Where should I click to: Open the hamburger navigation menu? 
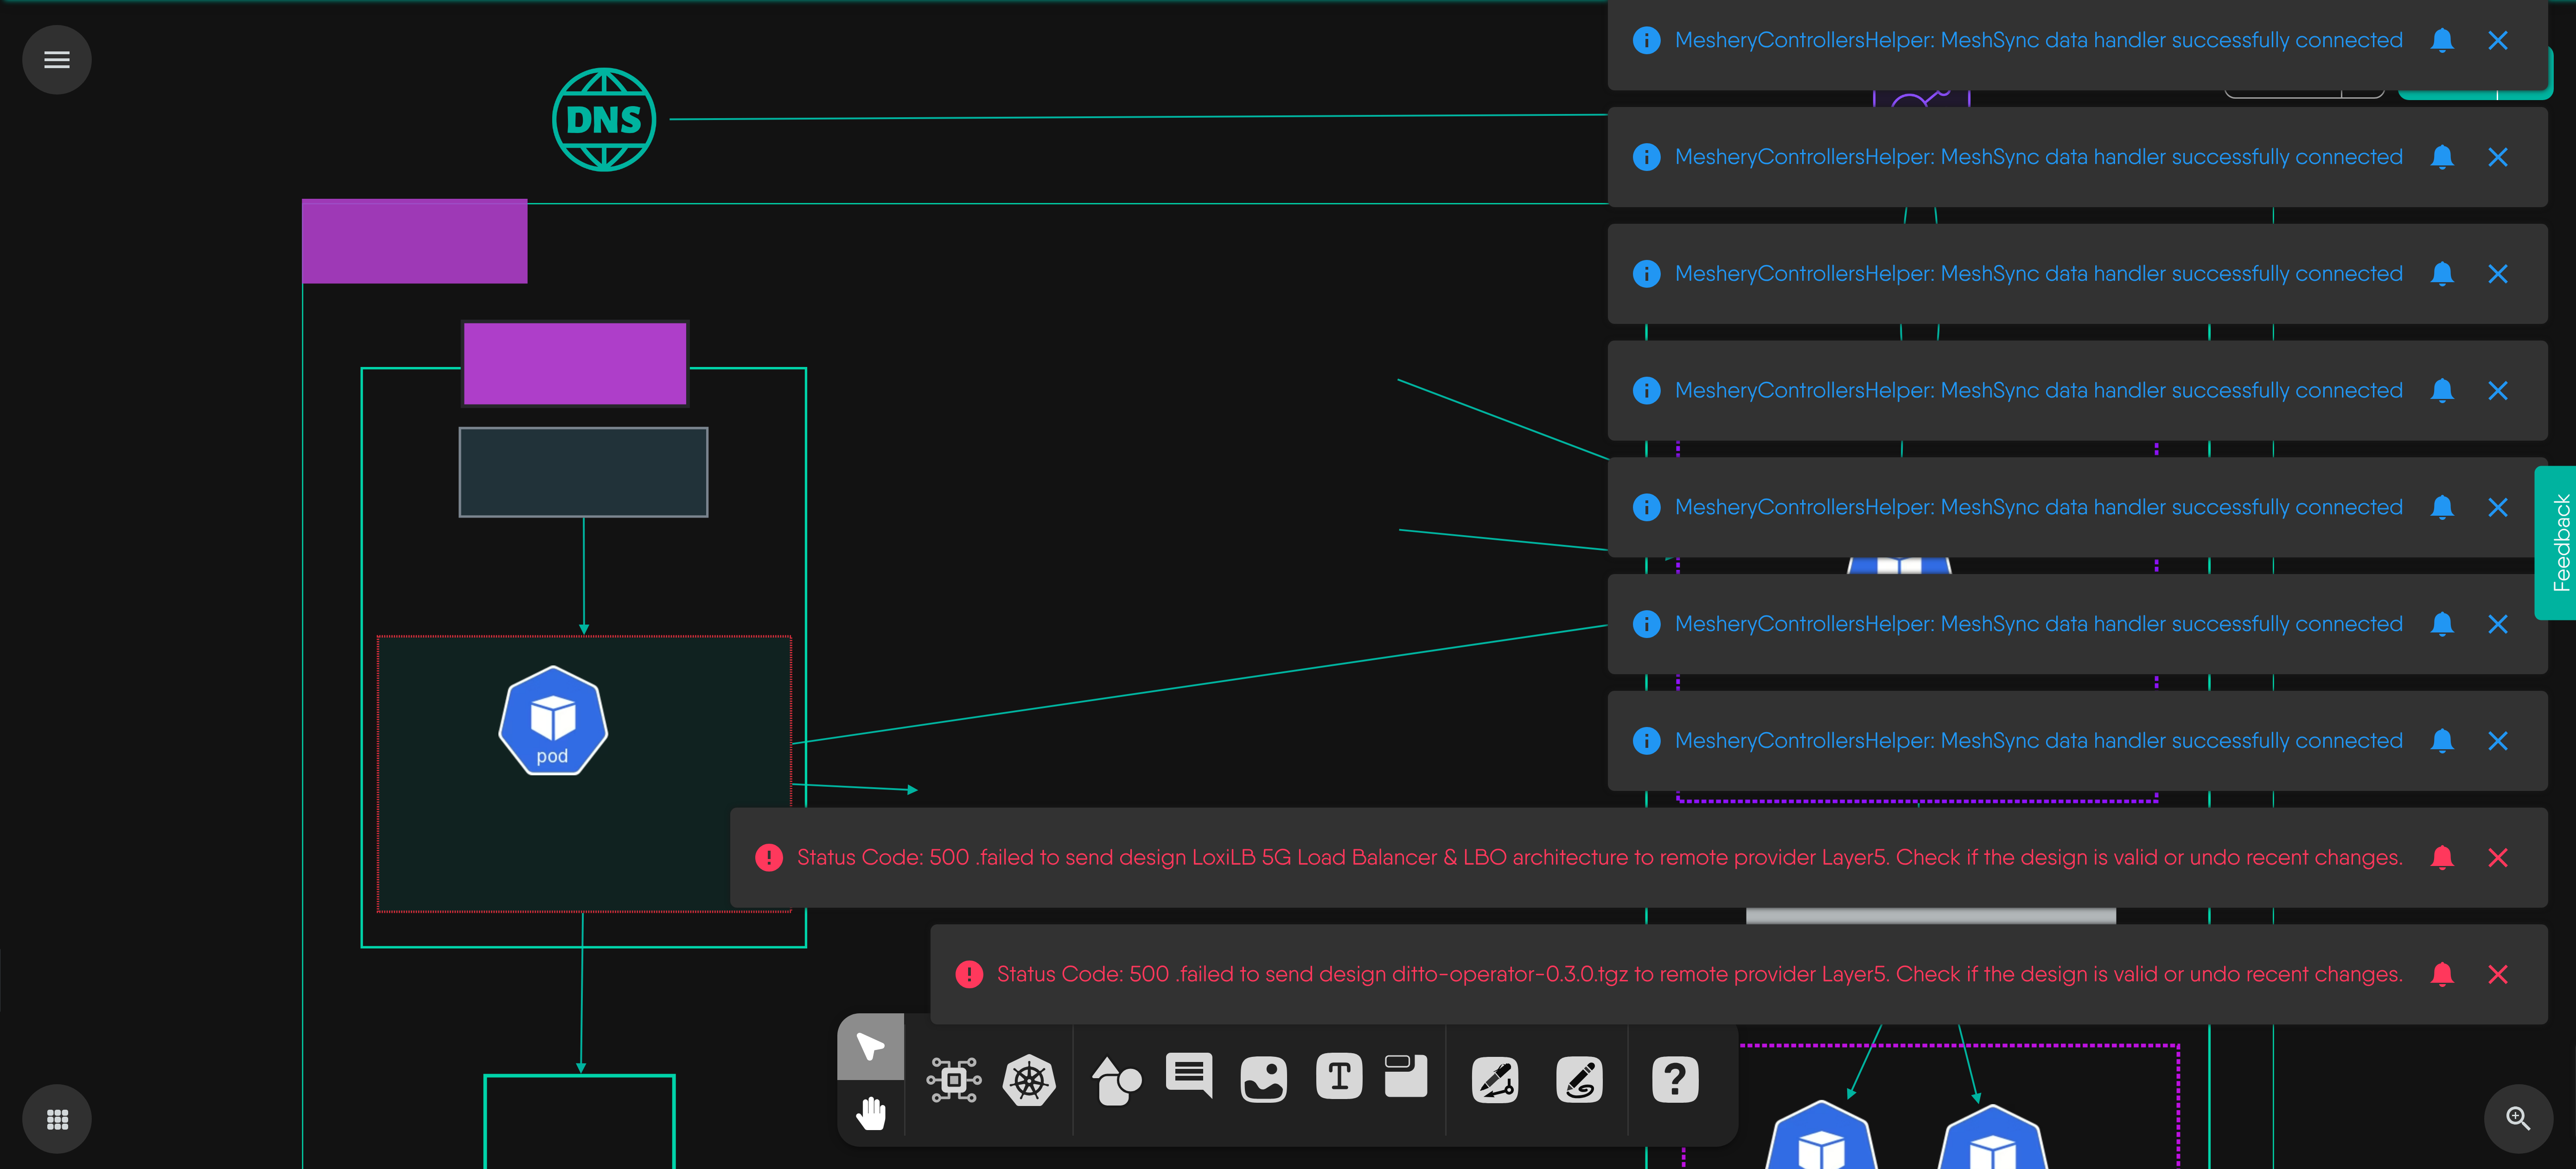57,60
